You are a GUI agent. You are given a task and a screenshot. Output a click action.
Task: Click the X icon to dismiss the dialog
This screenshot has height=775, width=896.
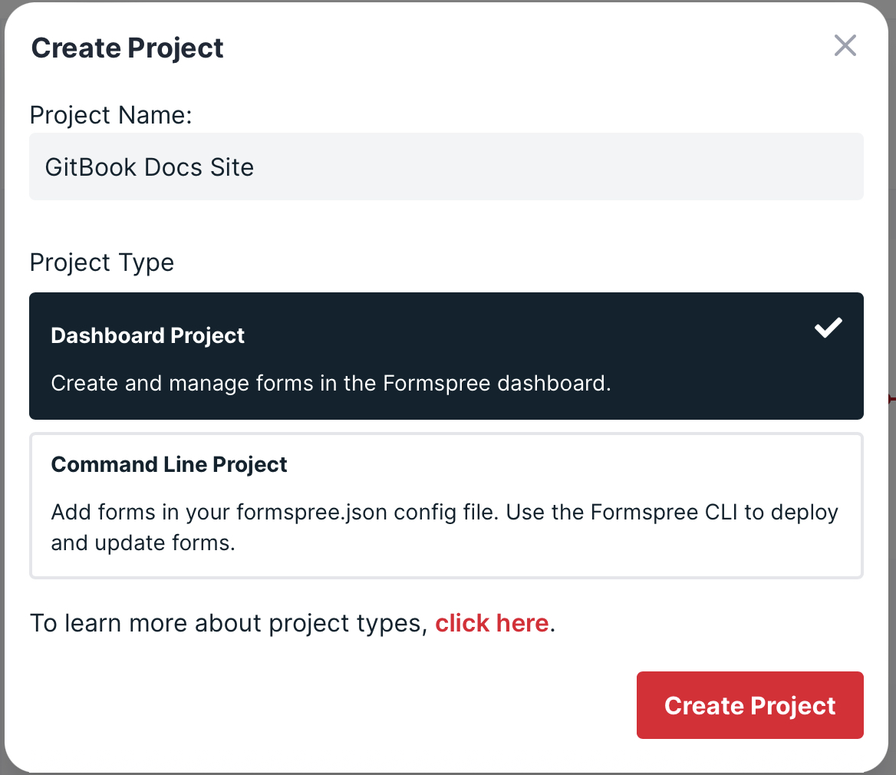pyautogui.click(x=845, y=46)
